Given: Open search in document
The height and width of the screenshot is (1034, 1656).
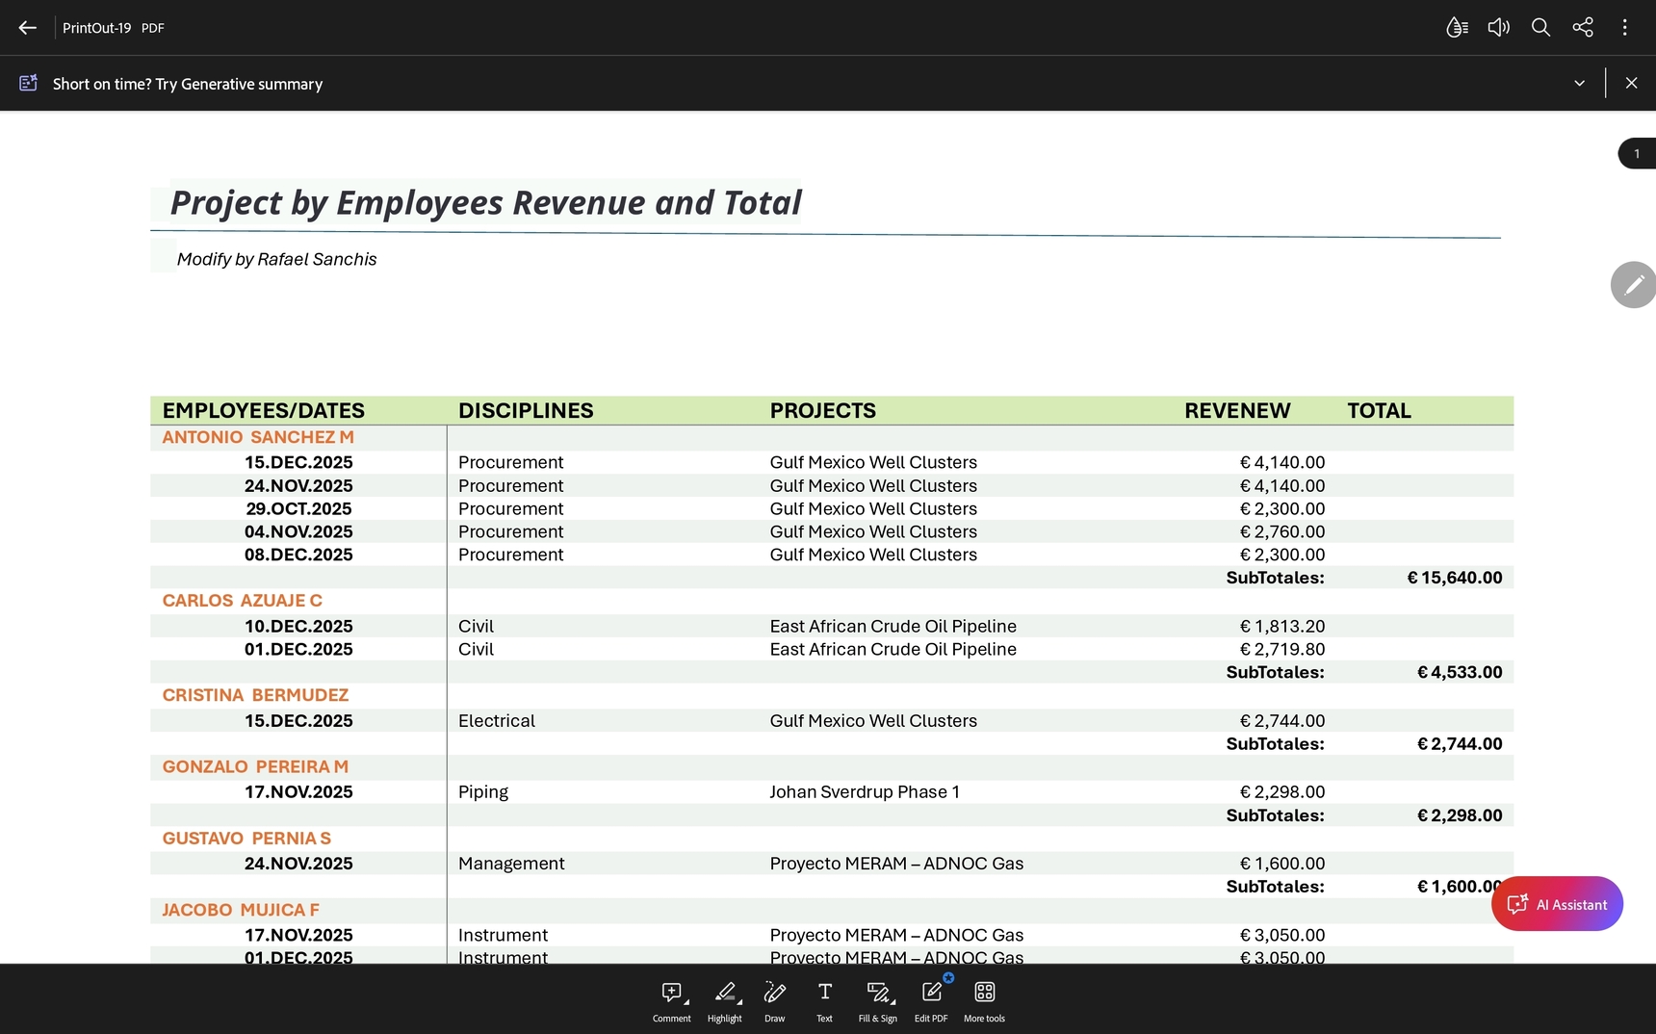Looking at the screenshot, I should click(x=1540, y=28).
